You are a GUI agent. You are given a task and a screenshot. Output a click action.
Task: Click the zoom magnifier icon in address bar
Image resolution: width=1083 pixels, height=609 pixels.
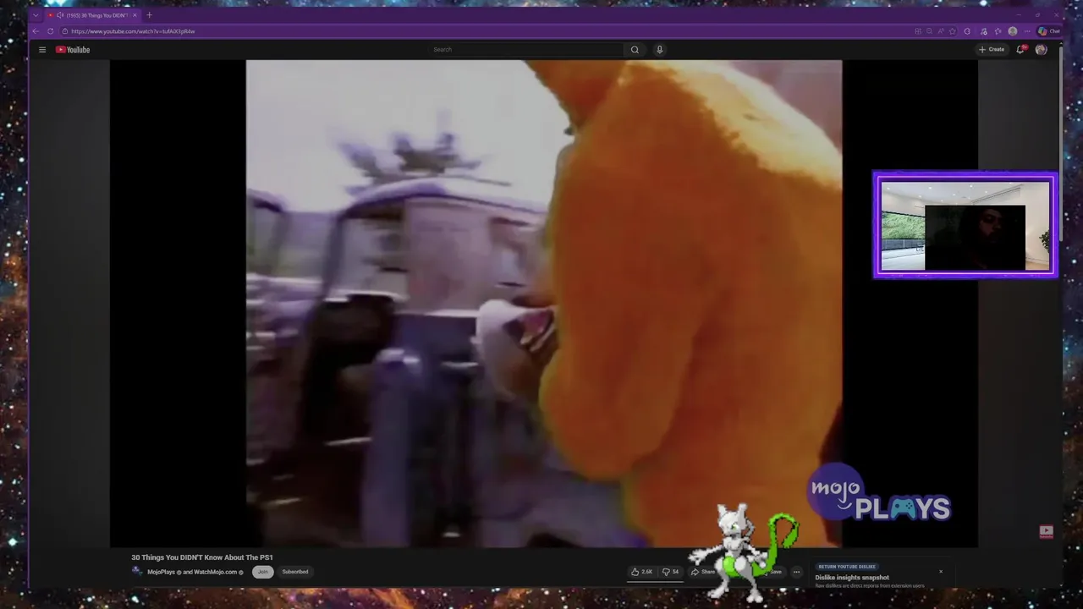pyautogui.click(x=929, y=31)
